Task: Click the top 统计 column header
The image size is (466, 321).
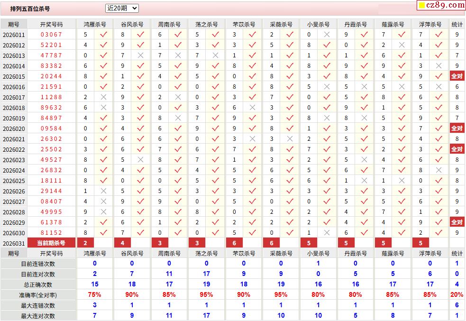Action: pyautogui.click(x=457, y=24)
